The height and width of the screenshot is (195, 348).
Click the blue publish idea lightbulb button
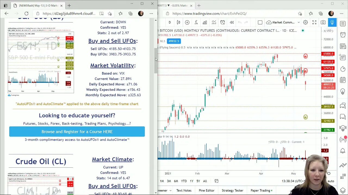[x=332, y=22]
